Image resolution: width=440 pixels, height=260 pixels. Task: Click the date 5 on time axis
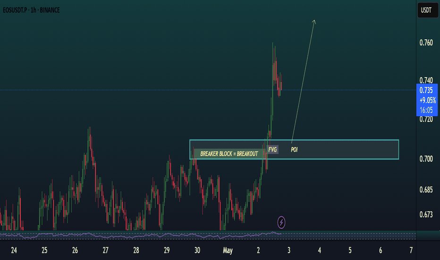(350, 250)
